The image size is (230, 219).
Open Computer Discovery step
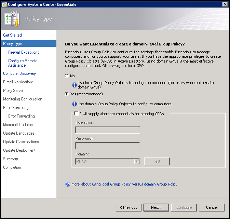pyautogui.click(x=19, y=73)
